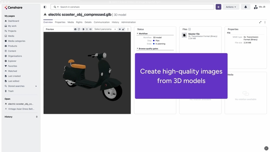270x152 pixels.
Task: Switch to the Administration tab
Action: pyautogui.click(x=128, y=22)
